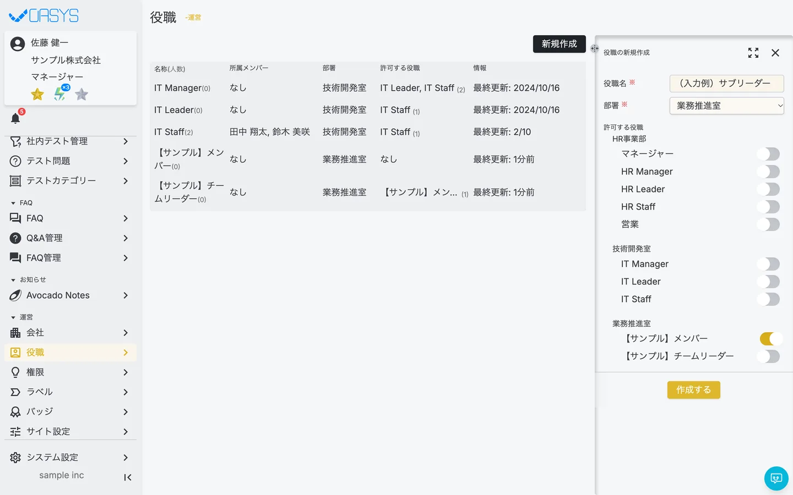Click the 新規作成 button
This screenshot has width=793, height=495.
tap(560, 44)
